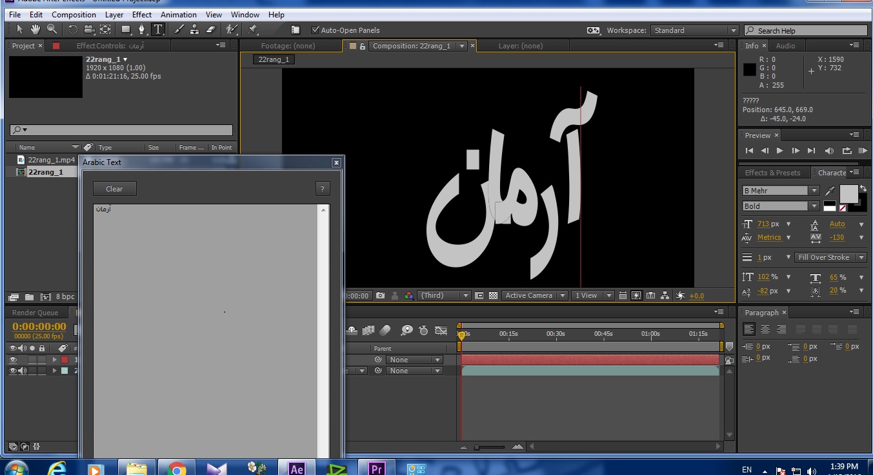Open layer 1 Parent None dropdown
Viewport: 873px width, 475px height.
tap(414, 360)
